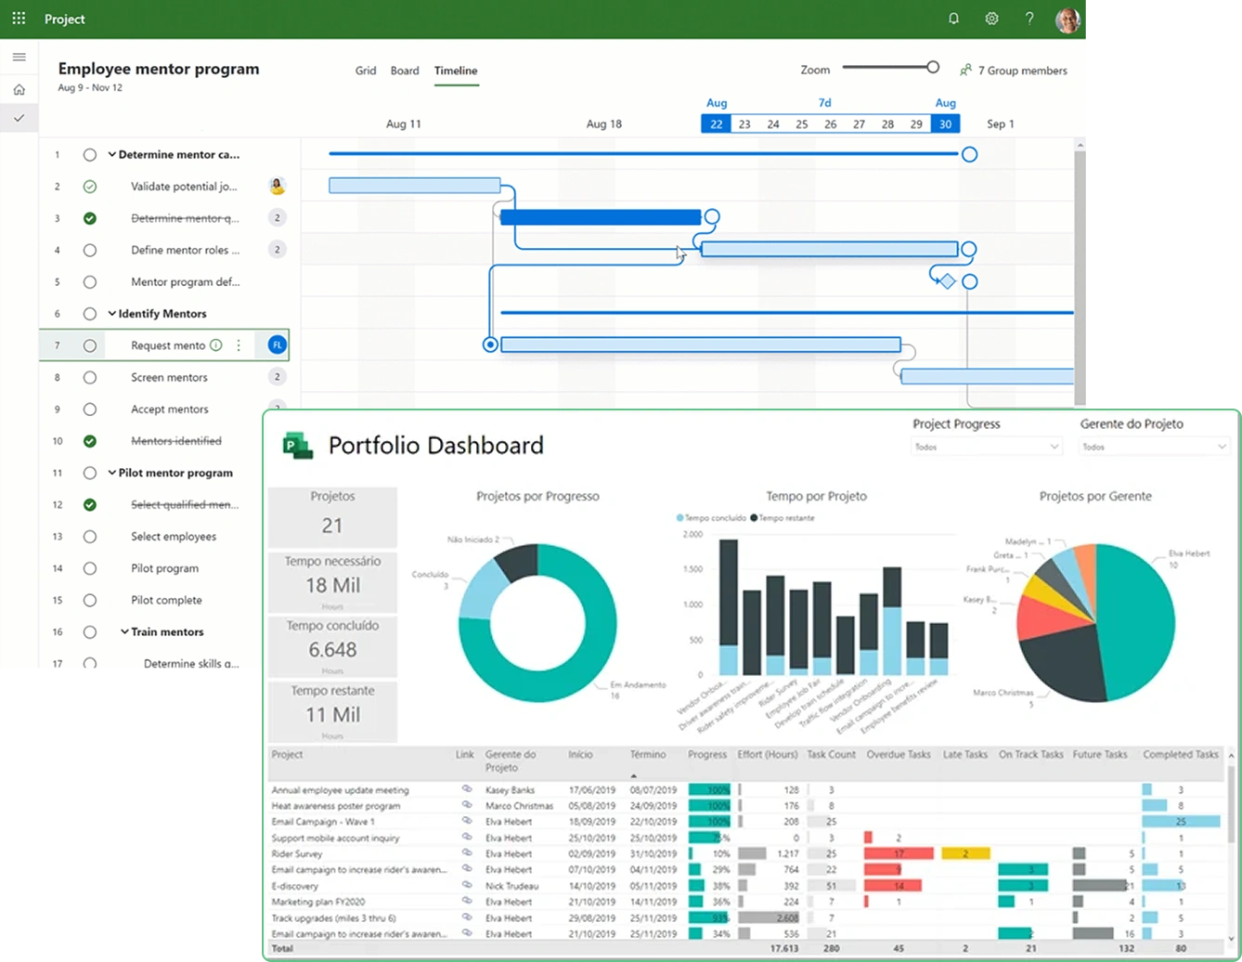
Task: Mark task 1 Determine mentor ca... complete
Action: pyautogui.click(x=89, y=155)
